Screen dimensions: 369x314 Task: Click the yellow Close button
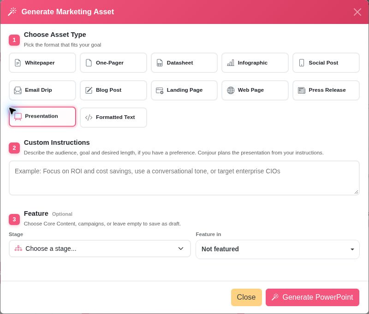click(x=246, y=297)
